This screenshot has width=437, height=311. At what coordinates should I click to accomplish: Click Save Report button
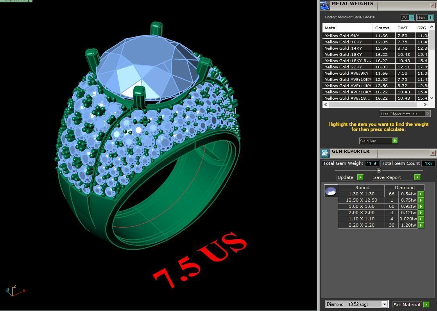point(396,177)
